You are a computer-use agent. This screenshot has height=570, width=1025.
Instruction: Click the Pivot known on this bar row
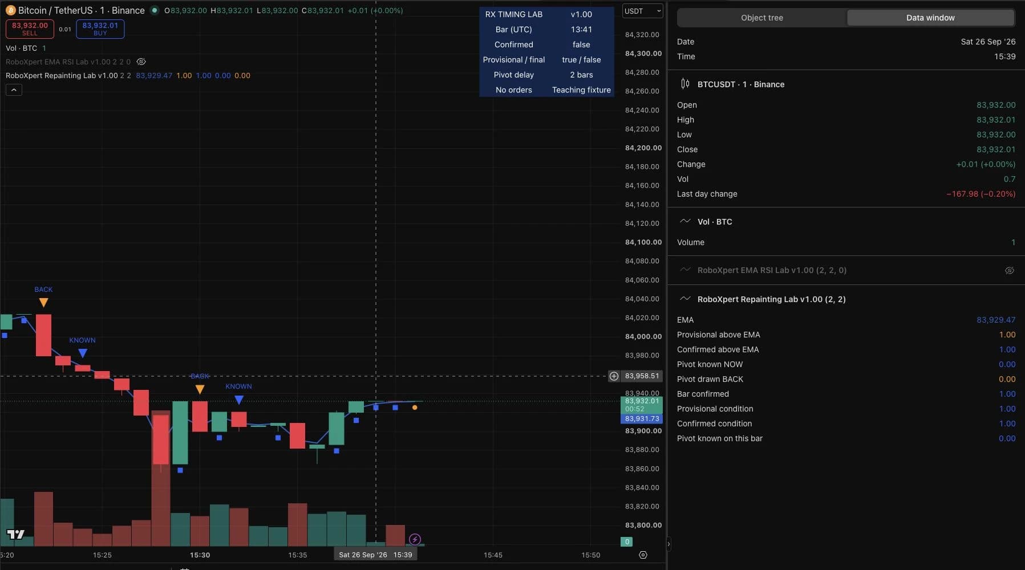846,438
